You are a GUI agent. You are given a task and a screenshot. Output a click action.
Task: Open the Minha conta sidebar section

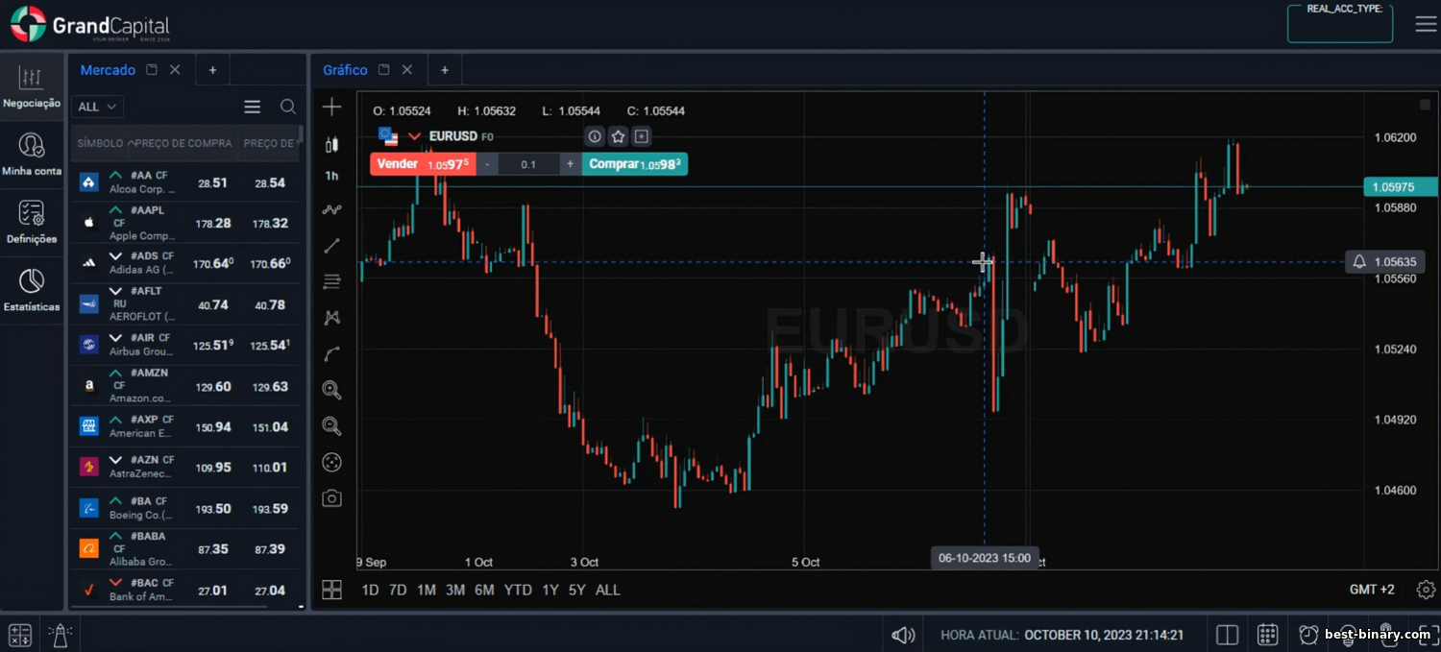tap(32, 154)
